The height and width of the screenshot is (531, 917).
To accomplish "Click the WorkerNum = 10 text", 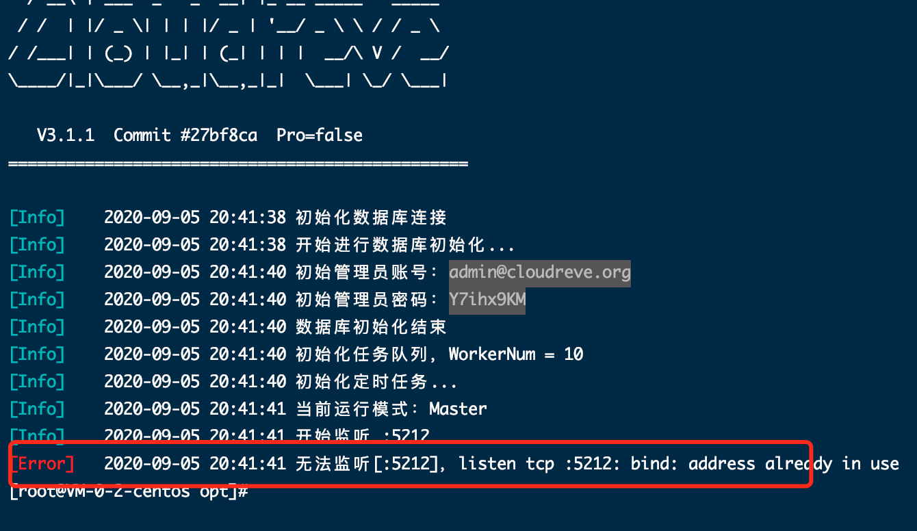I will [516, 354].
